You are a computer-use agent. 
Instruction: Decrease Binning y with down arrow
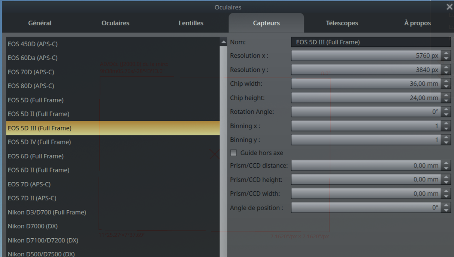pos(446,142)
